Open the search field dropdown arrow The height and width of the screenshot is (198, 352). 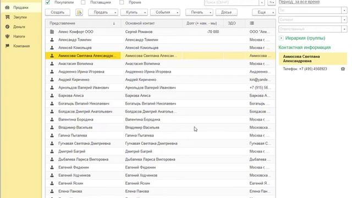[x=262, y=2]
